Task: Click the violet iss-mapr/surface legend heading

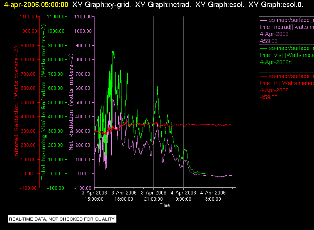Action: point(287,20)
